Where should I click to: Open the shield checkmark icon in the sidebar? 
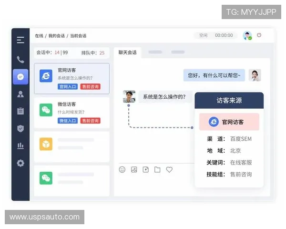[20, 128]
